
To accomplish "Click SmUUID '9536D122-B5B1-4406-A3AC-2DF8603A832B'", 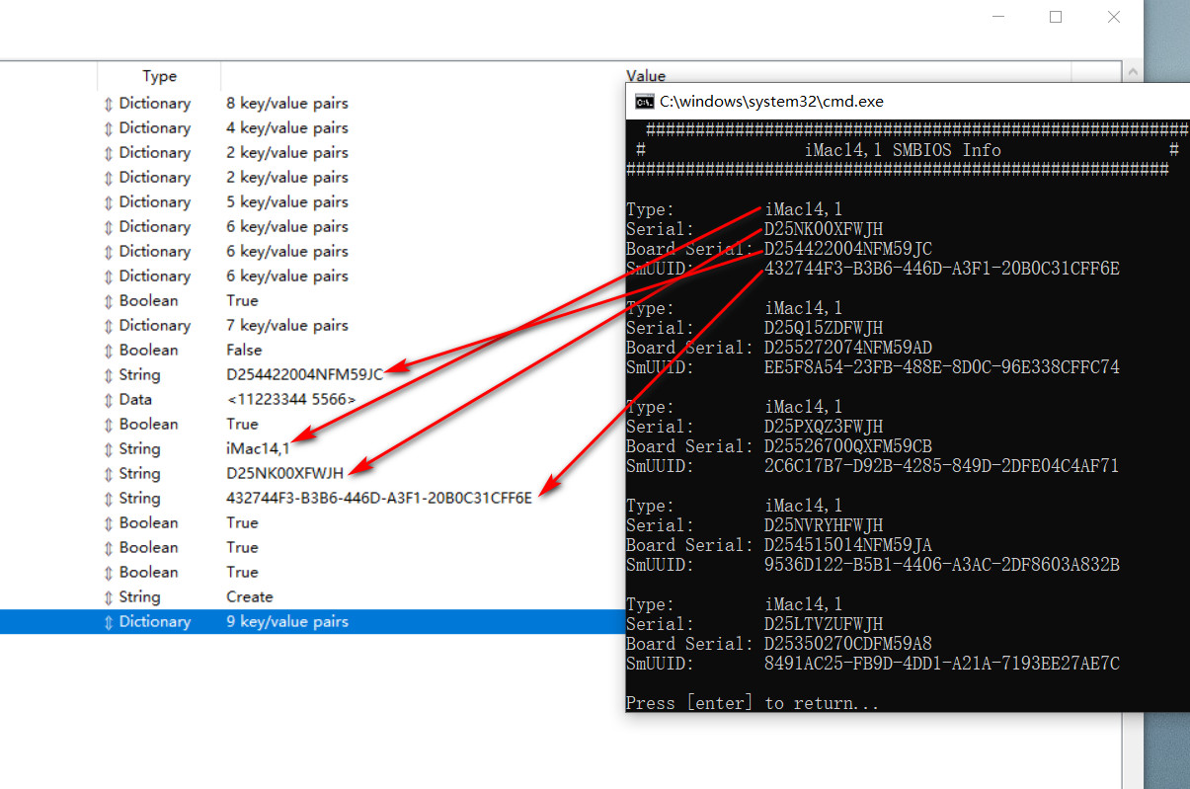I will [942, 565].
